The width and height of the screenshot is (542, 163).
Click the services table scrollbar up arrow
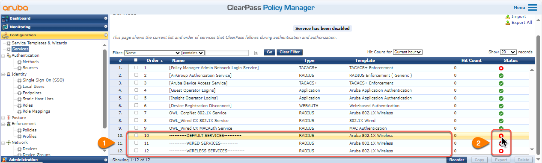tap(532, 70)
